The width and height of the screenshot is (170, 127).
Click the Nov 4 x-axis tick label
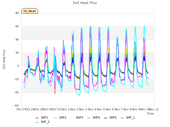92,109
